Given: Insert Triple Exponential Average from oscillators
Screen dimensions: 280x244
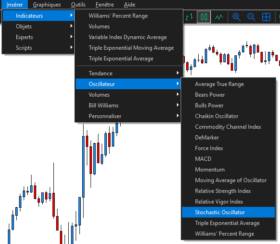Looking at the screenshot, I should pyautogui.click(x=228, y=223).
